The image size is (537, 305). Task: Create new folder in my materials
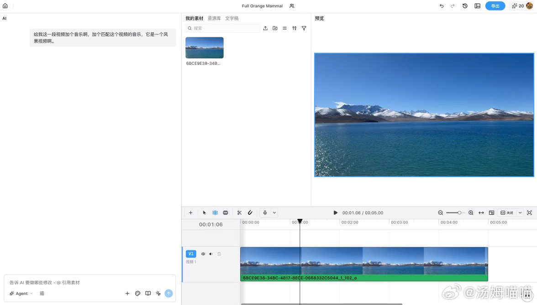click(275, 28)
